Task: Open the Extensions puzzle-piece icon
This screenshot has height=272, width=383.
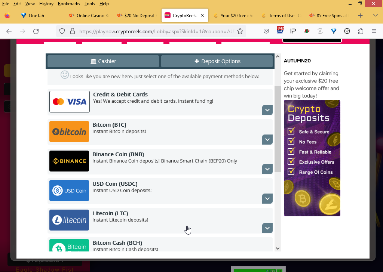Action: pos(361,31)
